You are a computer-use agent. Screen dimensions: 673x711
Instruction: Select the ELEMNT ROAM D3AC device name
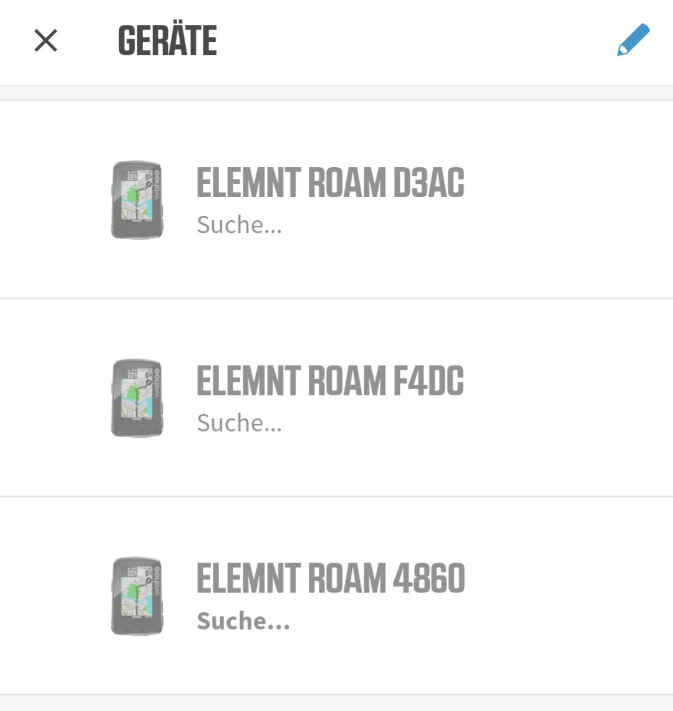coord(331,183)
